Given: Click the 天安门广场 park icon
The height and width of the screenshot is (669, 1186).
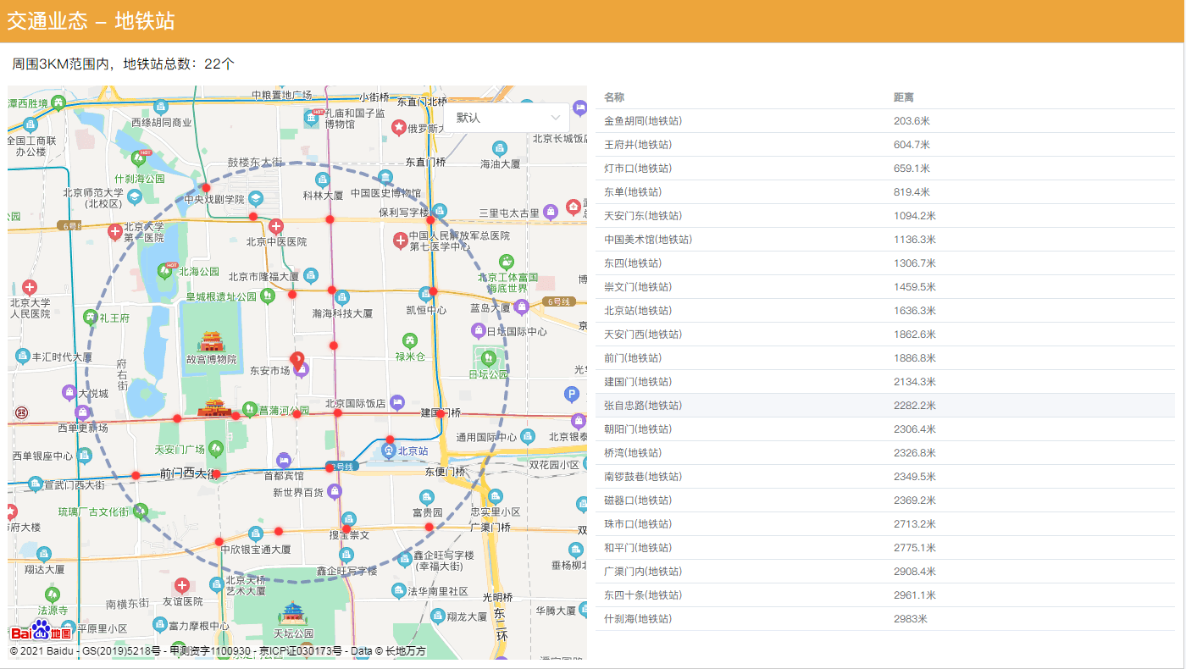Looking at the screenshot, I should [218, 447].
